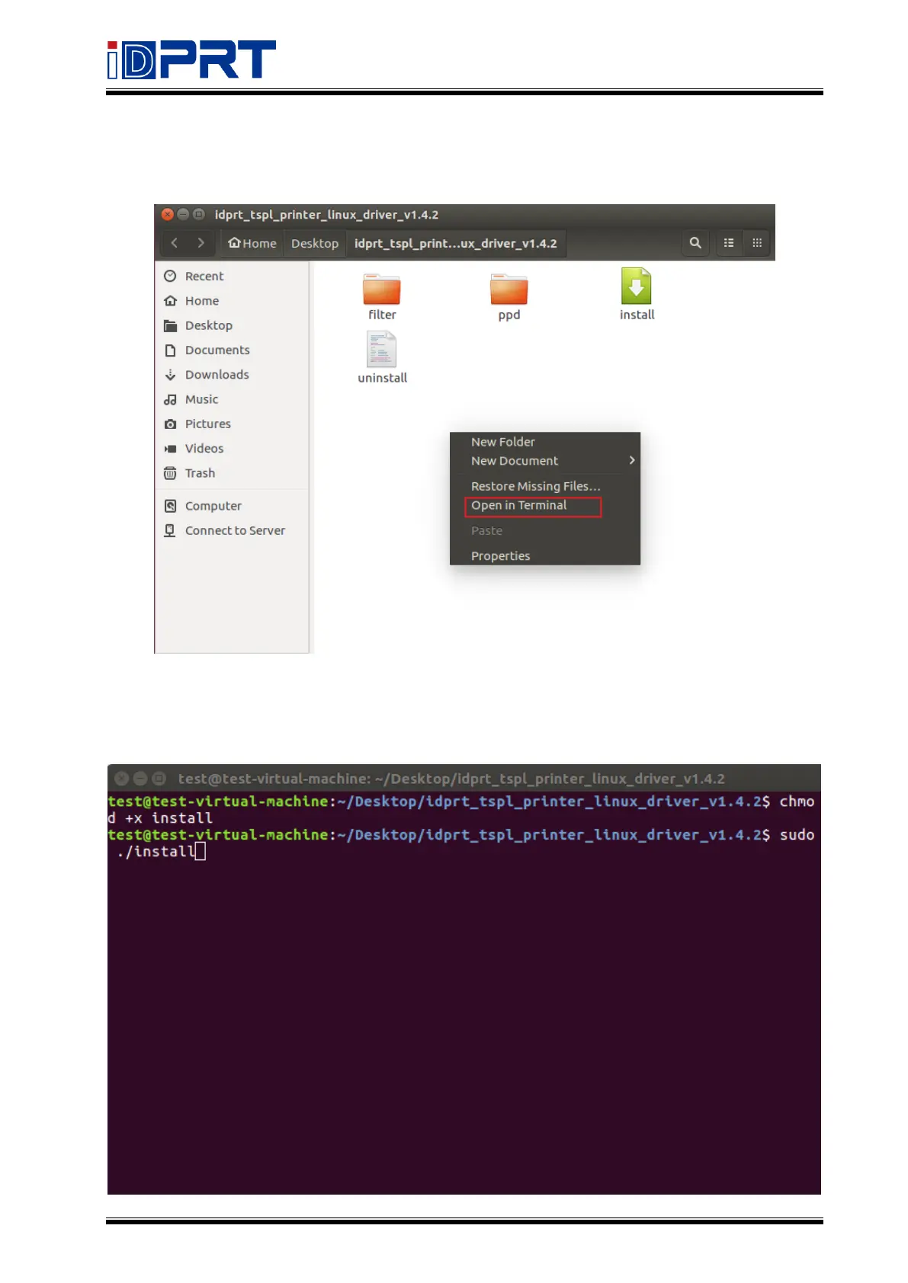Click the 'ppd' folder name label
Image resolution: width=908 pixels, height=1283 pixels.
pyautogui.click(x=509, y=315)
